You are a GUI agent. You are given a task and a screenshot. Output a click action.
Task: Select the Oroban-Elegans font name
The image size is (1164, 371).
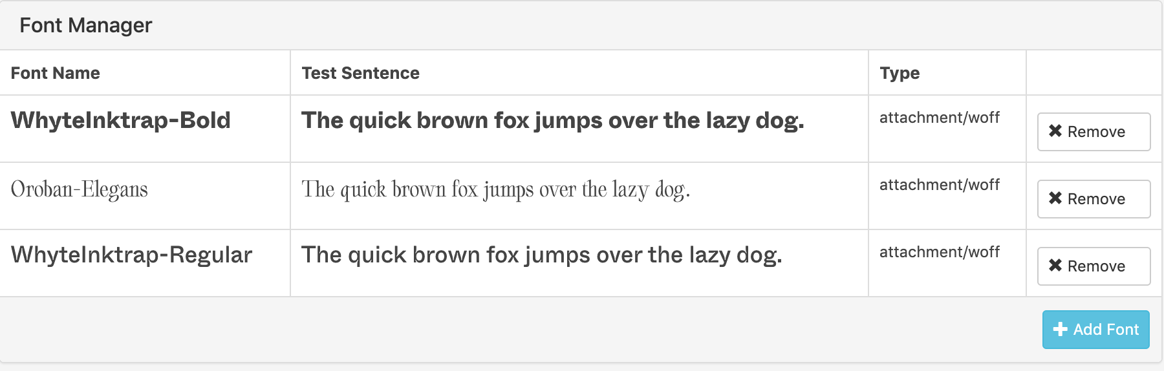pyautogui.click(x=80, y=189)
